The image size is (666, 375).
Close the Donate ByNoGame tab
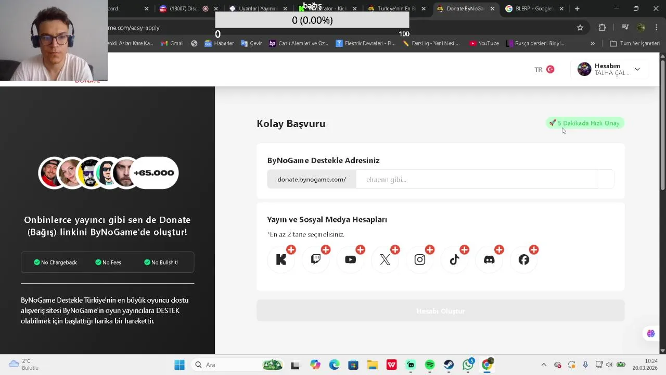[492, 8]
